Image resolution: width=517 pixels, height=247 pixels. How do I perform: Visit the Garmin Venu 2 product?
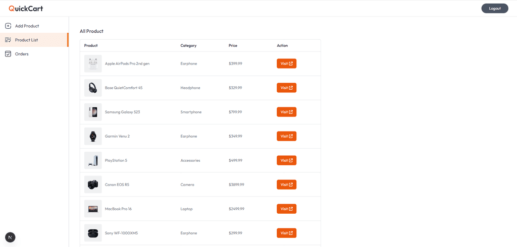(x=287, y=136)
